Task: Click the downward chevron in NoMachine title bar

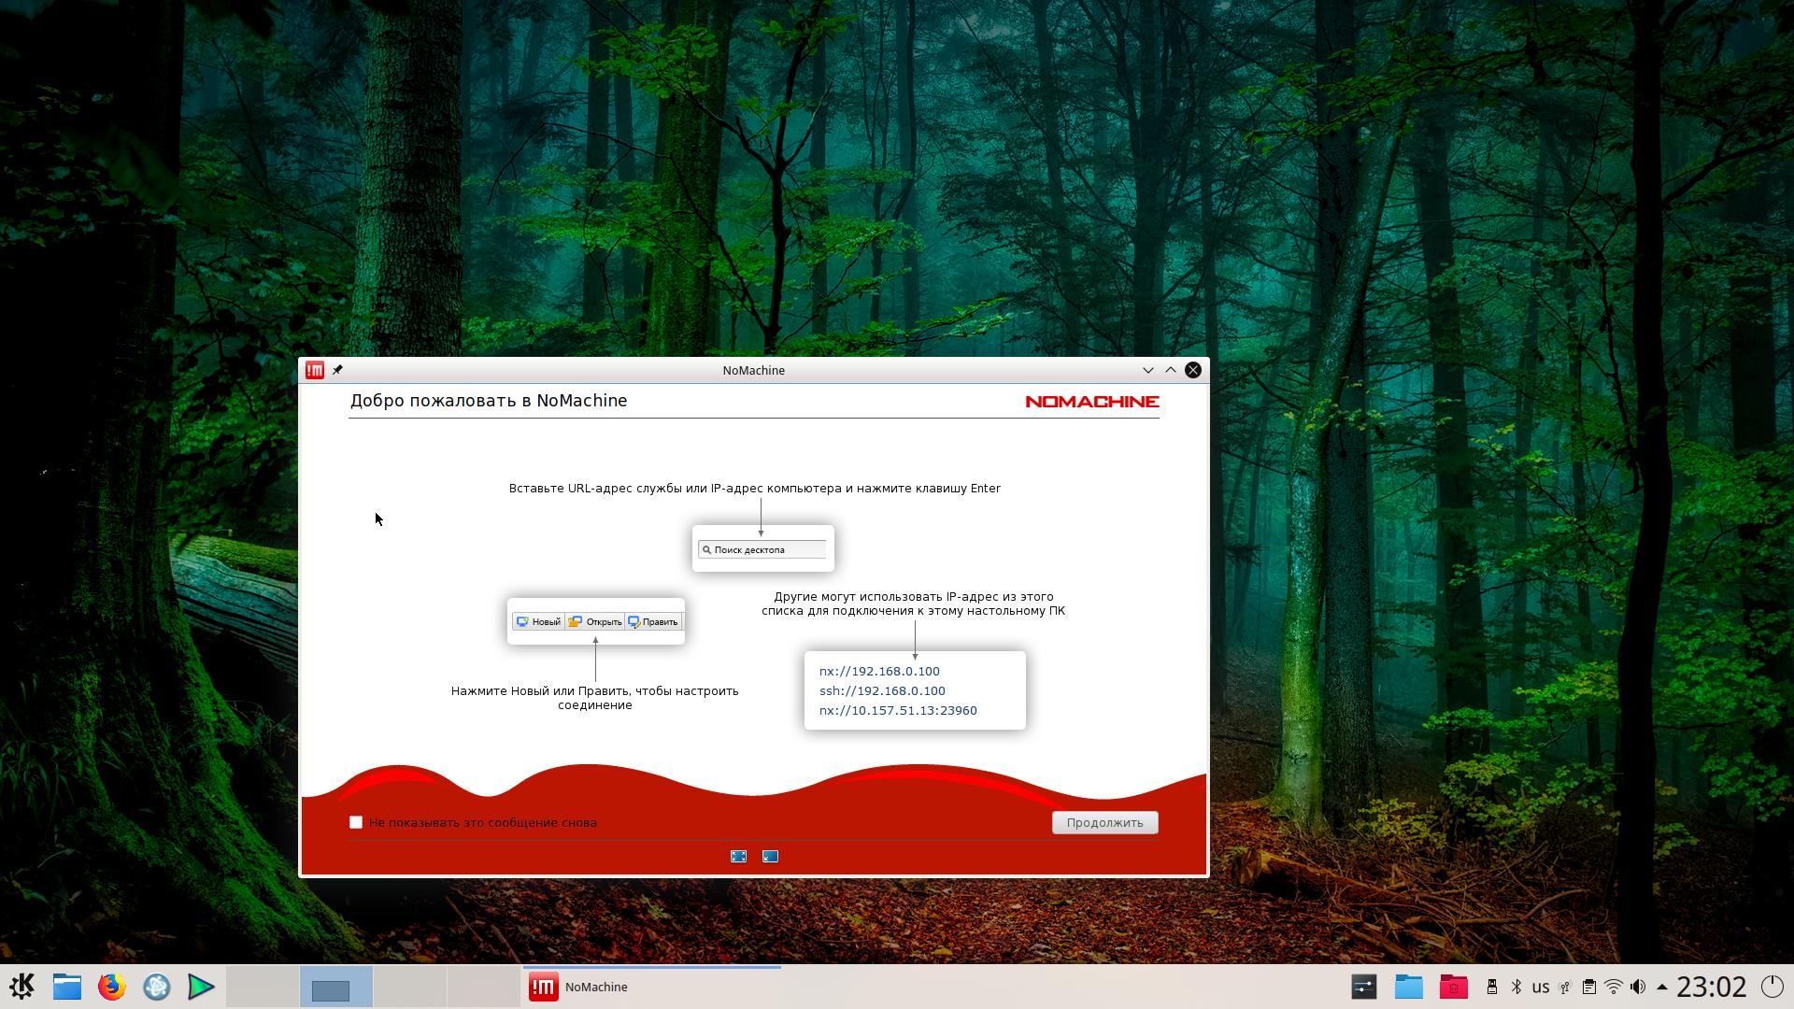Action: click(x=1147, y=370)
